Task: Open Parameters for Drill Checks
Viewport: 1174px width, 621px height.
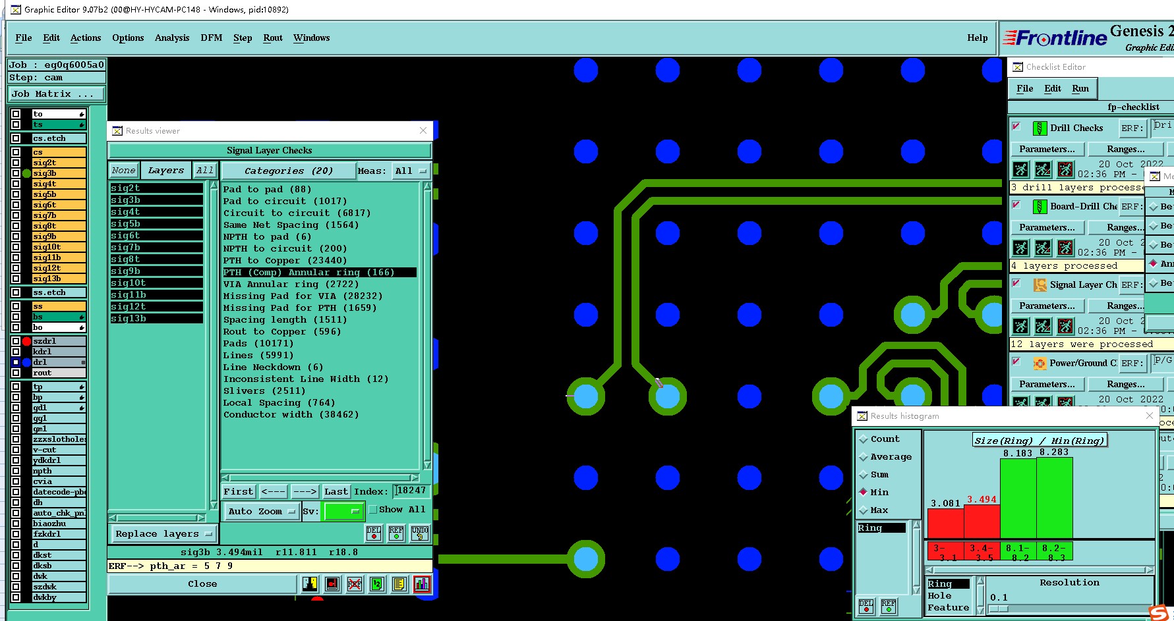Action: [1047, 149]
